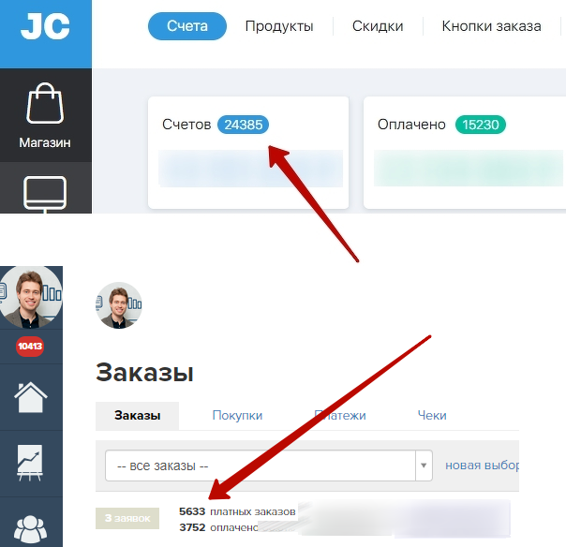Screen dimensions: 566x547
Task: Go to the Кнопки заказа tab
Action: (491, 26)
